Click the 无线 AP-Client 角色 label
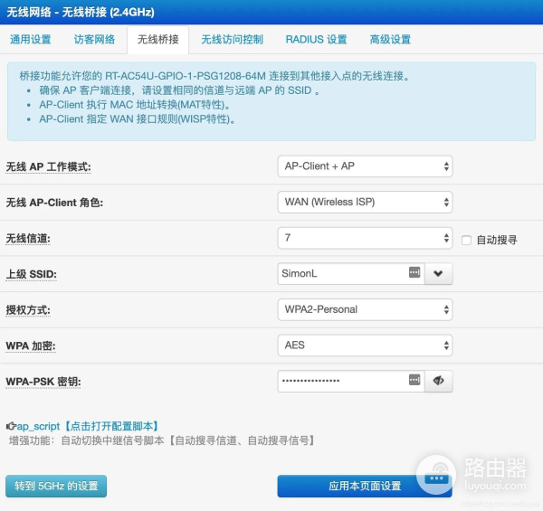543x511 pixels. (54, 203)
